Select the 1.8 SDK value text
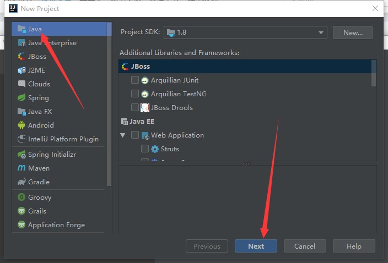The height and width of the screenshot is (263, 388). (x=182, y=32)
